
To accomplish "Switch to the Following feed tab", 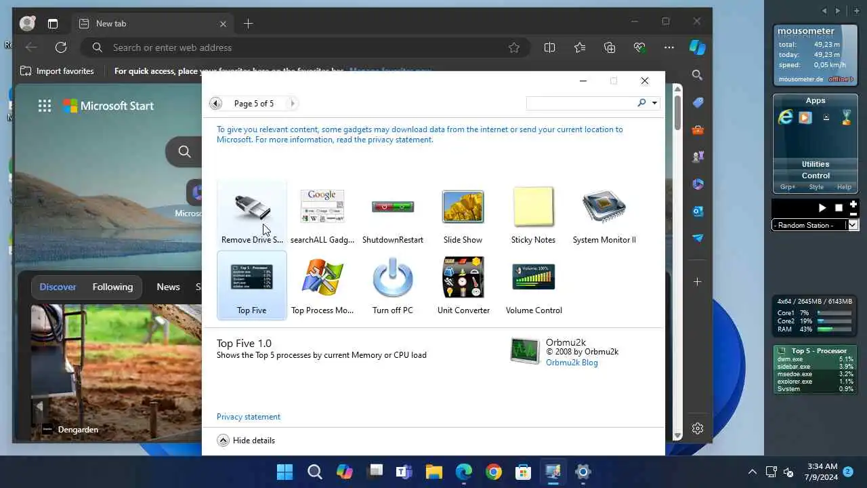I will click(112, 287).
